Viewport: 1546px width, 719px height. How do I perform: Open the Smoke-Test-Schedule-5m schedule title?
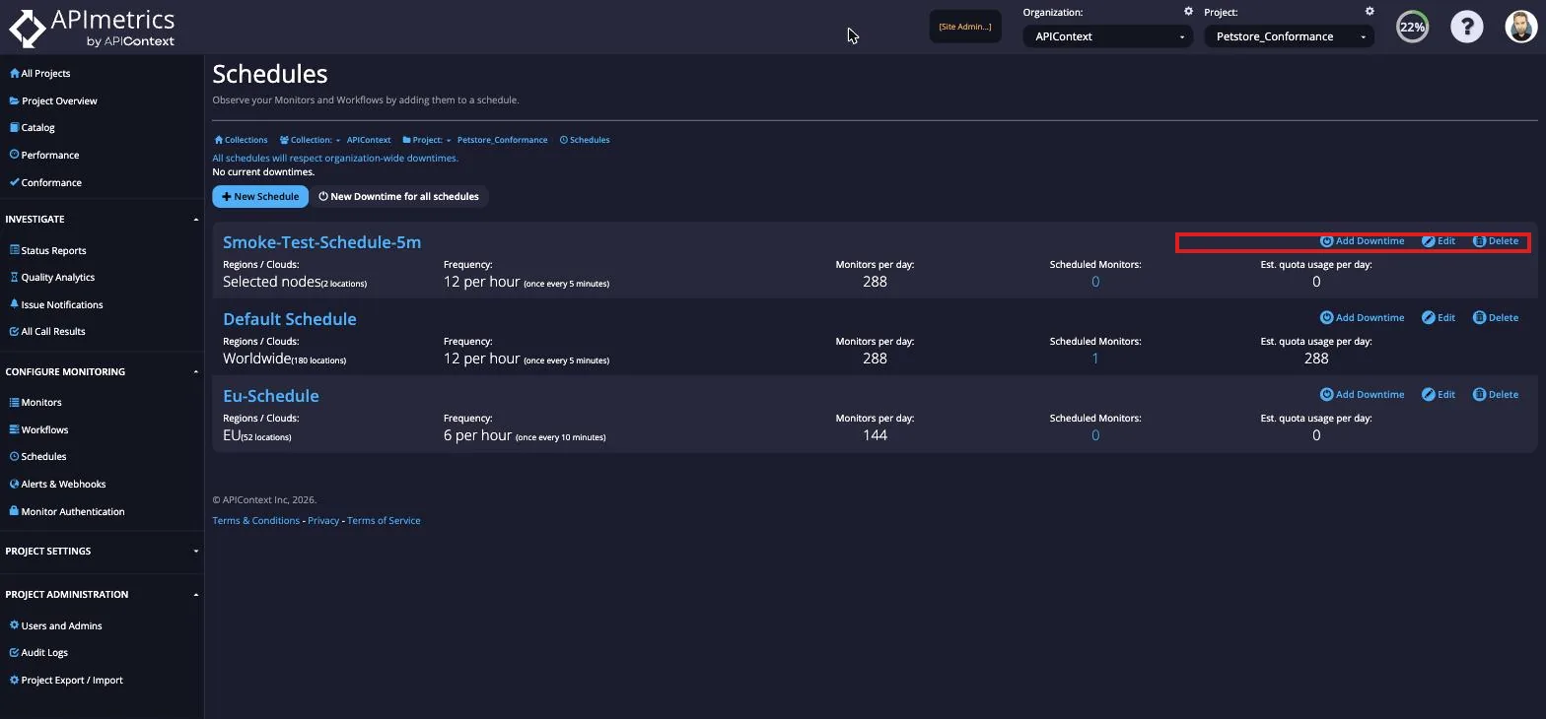pos(321,242)
